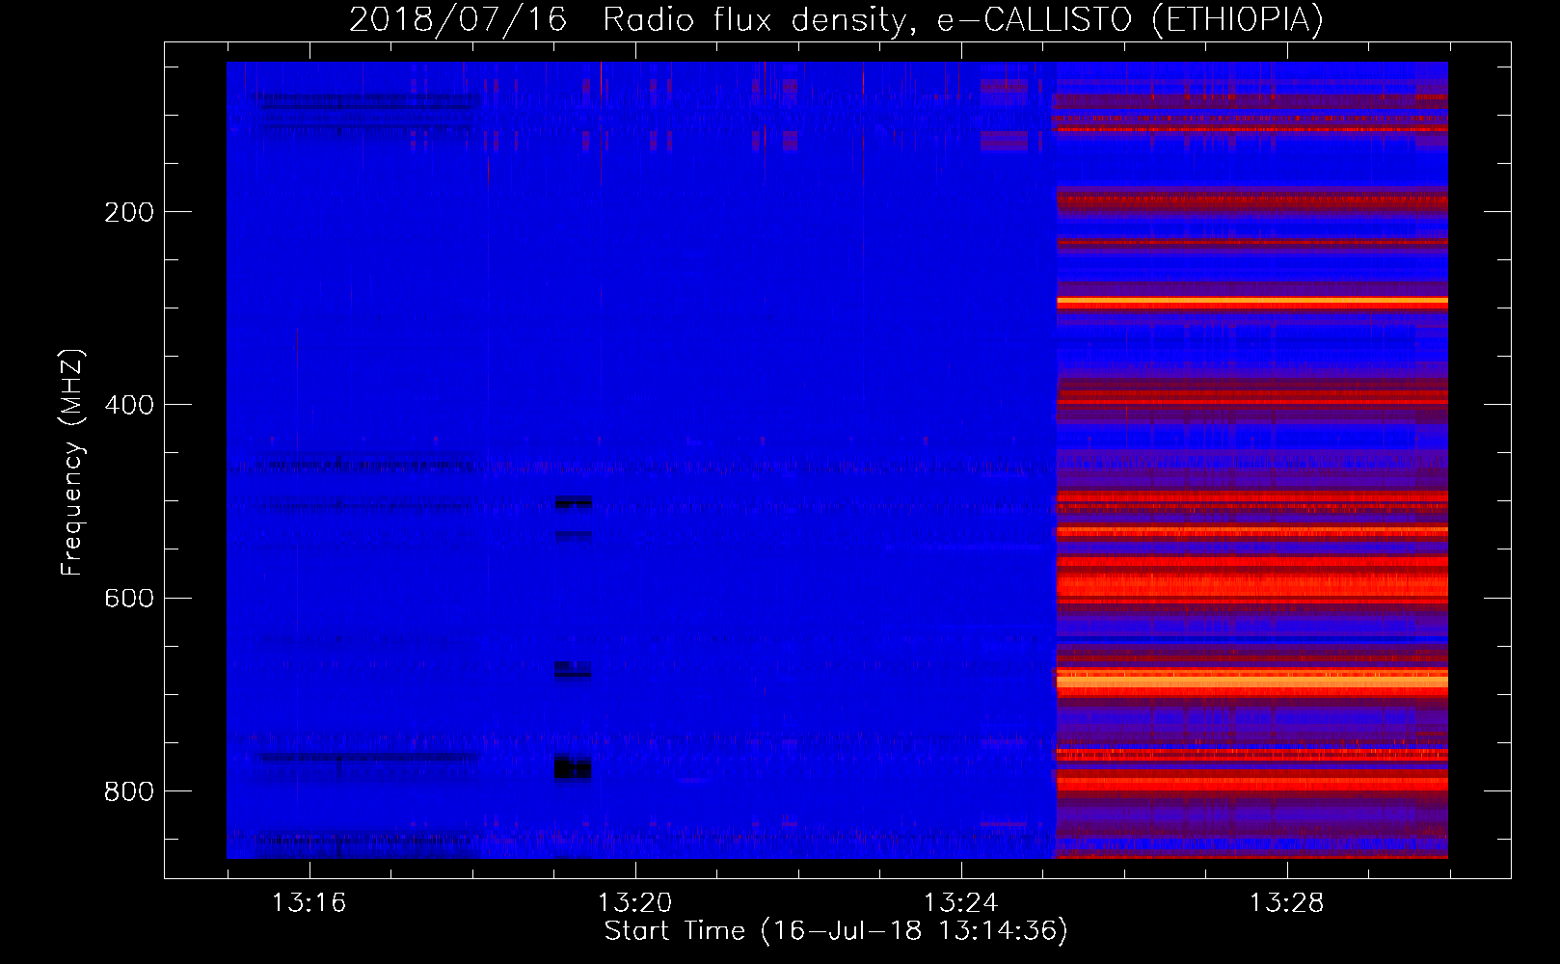Click the 800 frequency tick label

click(x=128, y=791)
